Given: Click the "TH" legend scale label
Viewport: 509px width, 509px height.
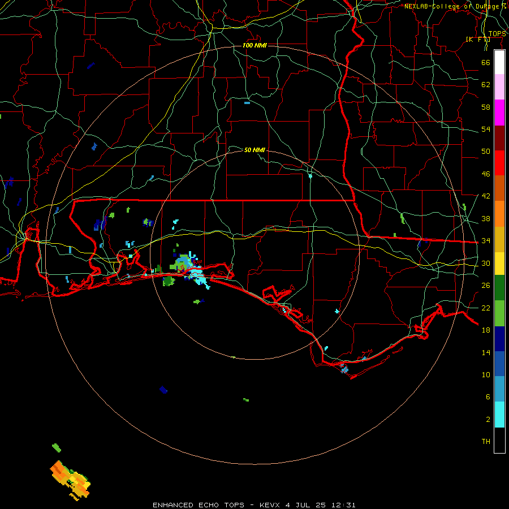Looking at the screenshot, I should pos(486,442).
